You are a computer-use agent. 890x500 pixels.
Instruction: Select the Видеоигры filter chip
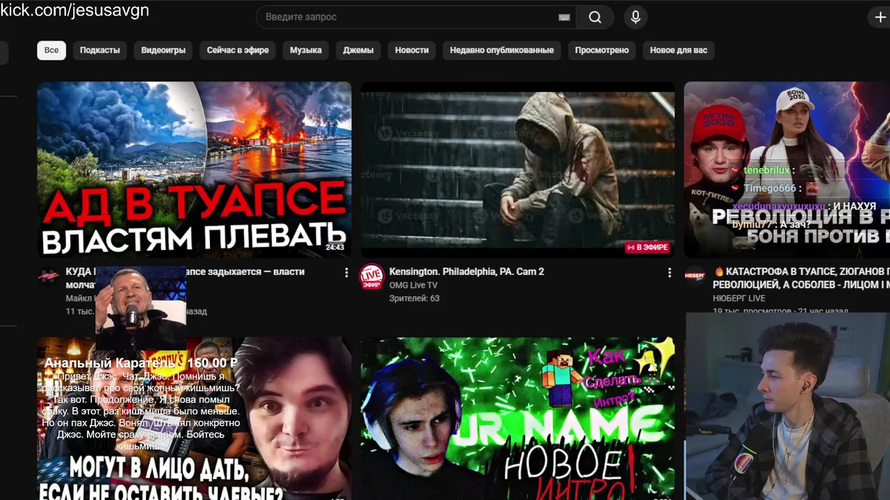tap(163, 50)
